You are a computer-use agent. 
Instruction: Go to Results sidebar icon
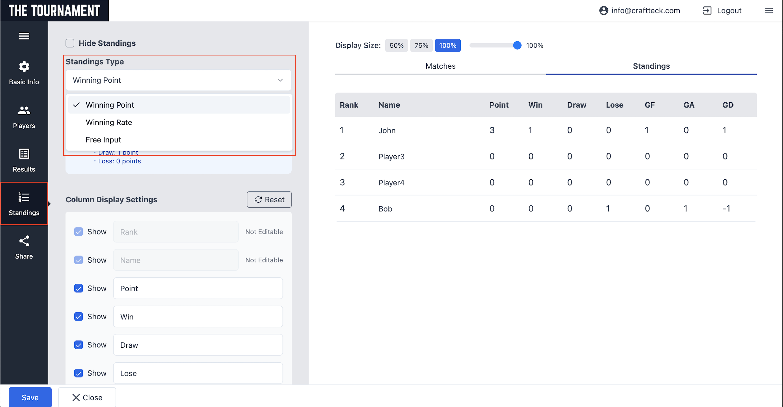pyautogui.click(x=24, y=154)
